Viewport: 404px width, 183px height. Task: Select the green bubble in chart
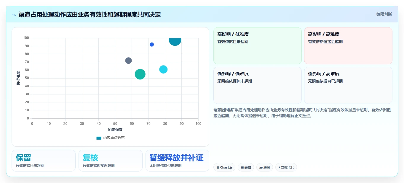coord(140,74)
